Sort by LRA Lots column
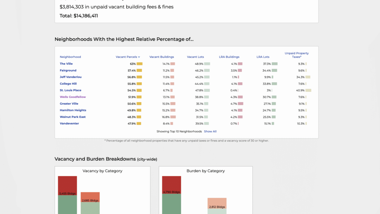380x214 pixels. pyautogui.click(x=263, y=57)
